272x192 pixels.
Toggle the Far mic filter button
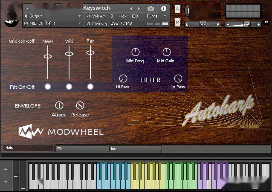click(x=90, y=87)
